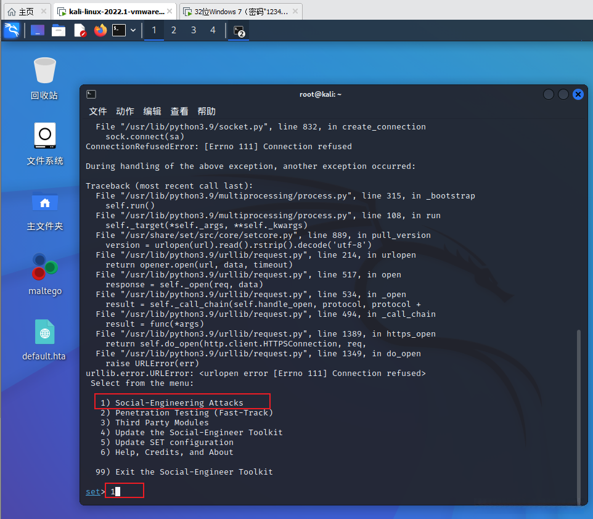This screenshot has width=593, height=519.
Task: Close the kali-linux-2022.1 tab
Action: [170, 11]
